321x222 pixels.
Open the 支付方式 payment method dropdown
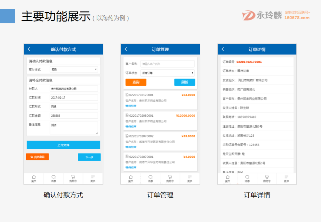tap(74, 70)
